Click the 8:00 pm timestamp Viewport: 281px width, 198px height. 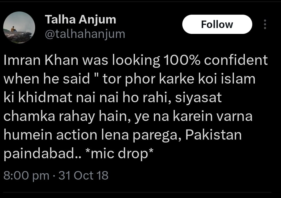[26, 176]
